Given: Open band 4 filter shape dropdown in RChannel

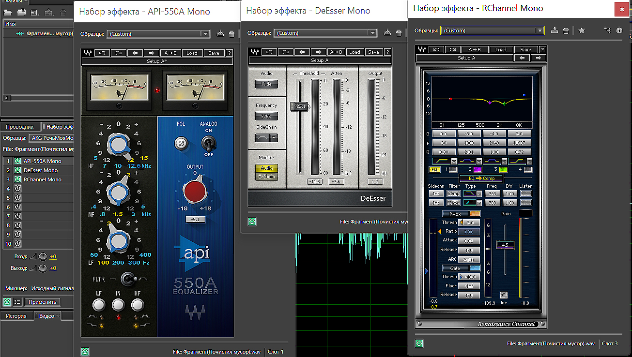Looking at the screenshot, I should [x=529, y=161].
